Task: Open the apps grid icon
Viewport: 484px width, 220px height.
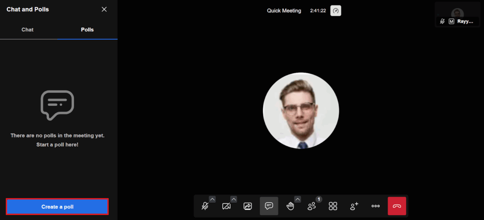Action: 333,206
